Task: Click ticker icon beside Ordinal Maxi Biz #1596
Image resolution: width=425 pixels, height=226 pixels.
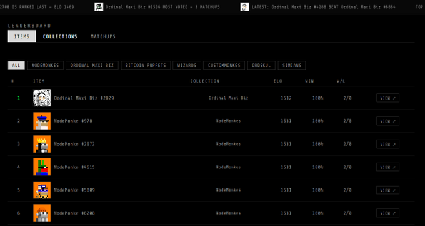Action: click(99, 7)
